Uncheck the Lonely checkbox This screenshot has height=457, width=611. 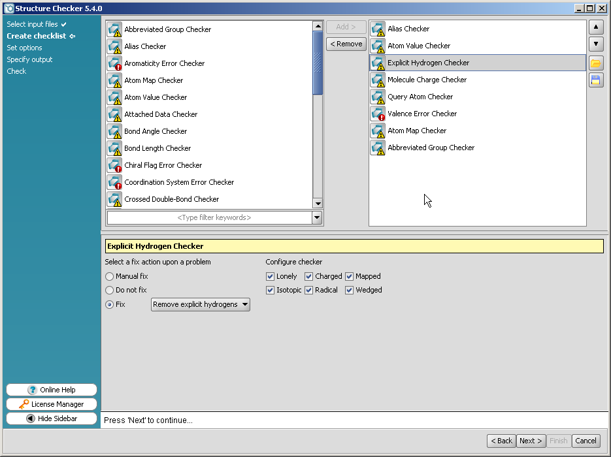[271, 276]
